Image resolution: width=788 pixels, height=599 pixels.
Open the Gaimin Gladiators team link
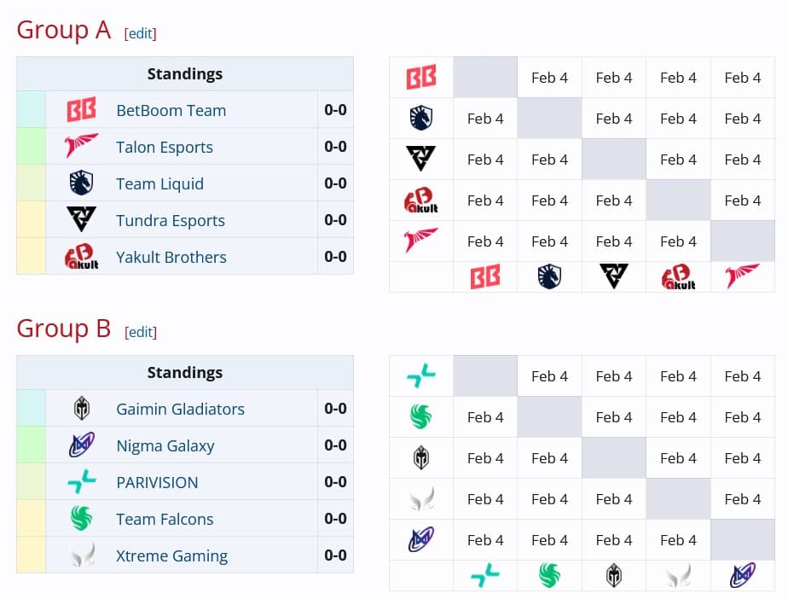pos(180,410)
